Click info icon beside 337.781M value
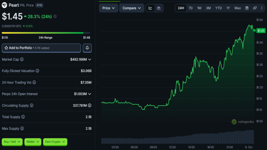Image resolution: width=267 pixels, height=150 pixels. pyautogui.click(x=90, y=106)
